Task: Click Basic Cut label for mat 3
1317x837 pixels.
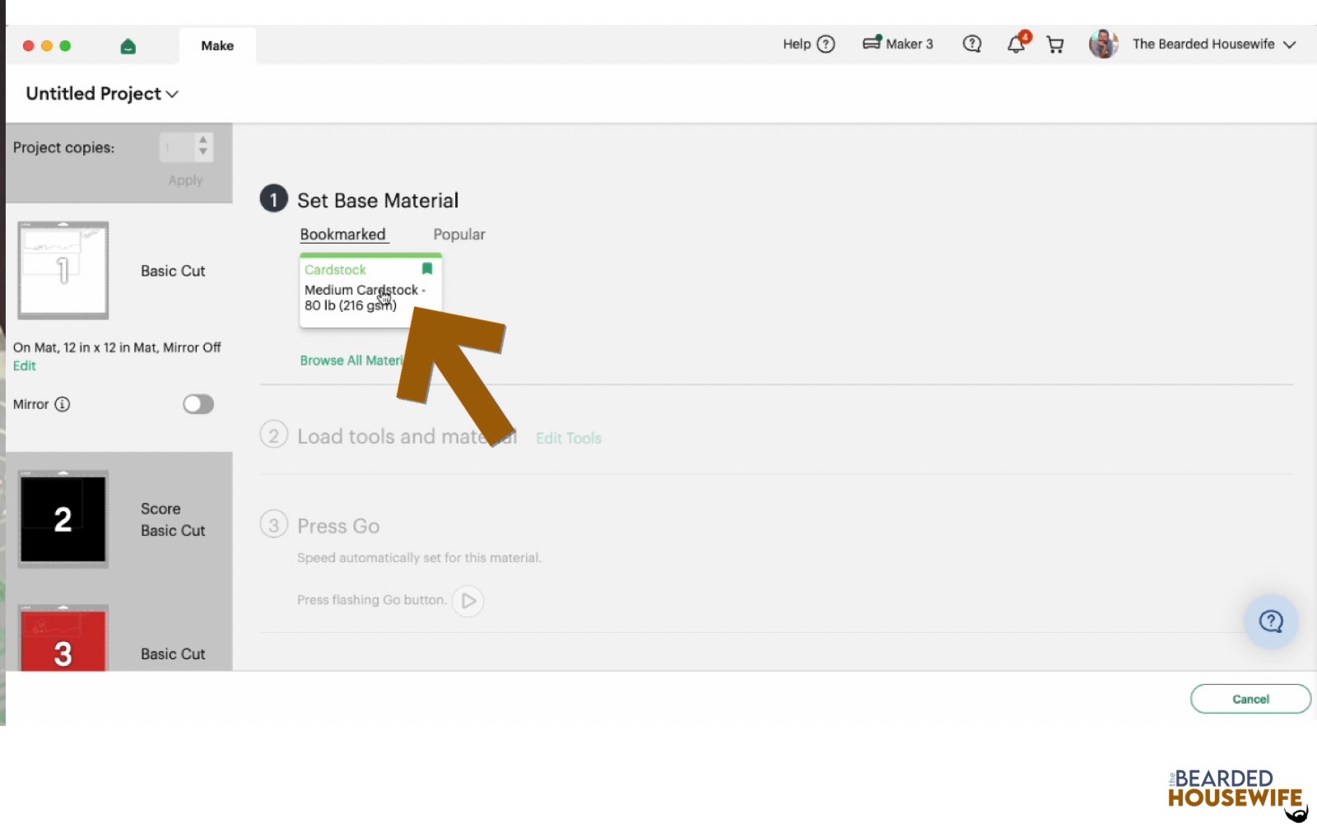Action: pyautogui.click(x=173, y=654)
